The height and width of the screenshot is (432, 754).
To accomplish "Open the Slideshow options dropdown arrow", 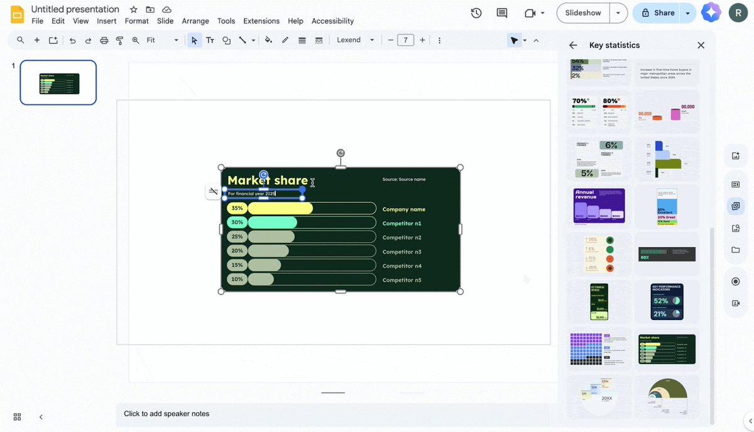I will pyautogui.click(x=617, y=13).
